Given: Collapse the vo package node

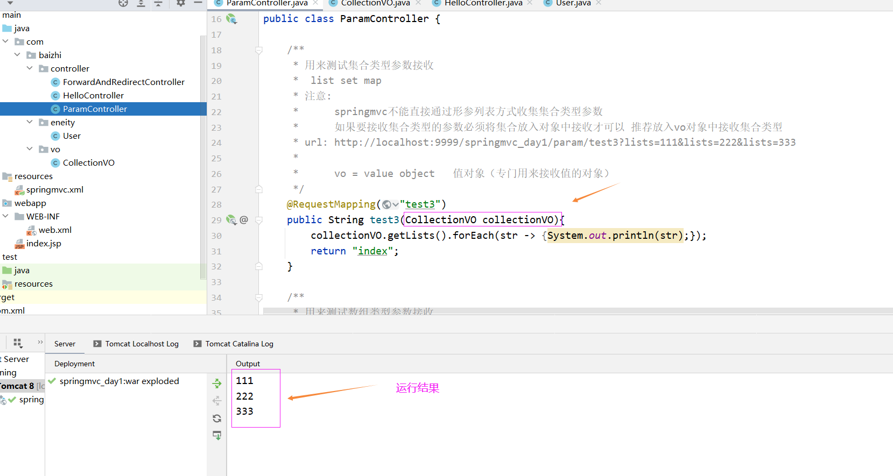Looking at the screenshot, I should [30, 148].
